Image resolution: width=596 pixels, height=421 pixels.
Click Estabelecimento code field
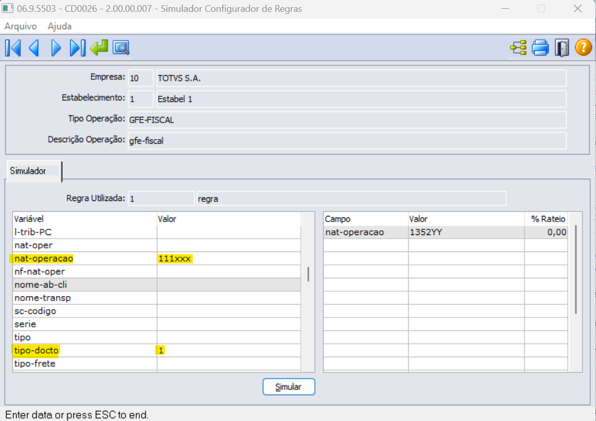pos(141,99)
